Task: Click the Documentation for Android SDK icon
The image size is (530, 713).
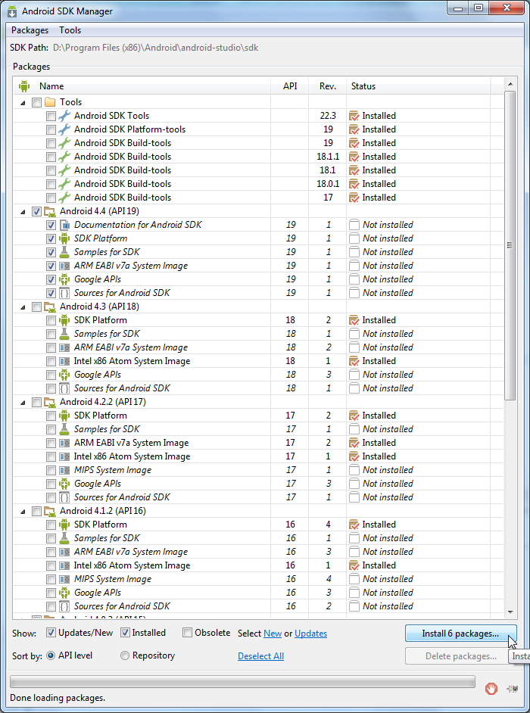Action: pos(64,225)
